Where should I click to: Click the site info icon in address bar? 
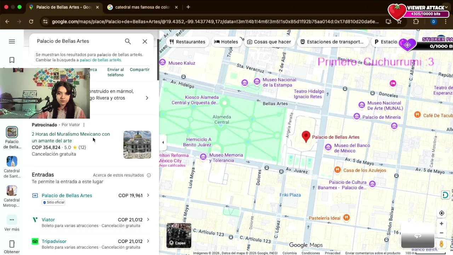45,22
